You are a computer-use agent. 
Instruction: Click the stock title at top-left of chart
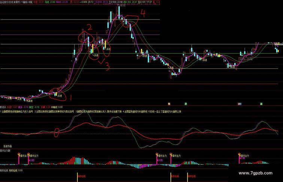coord(16,2)
